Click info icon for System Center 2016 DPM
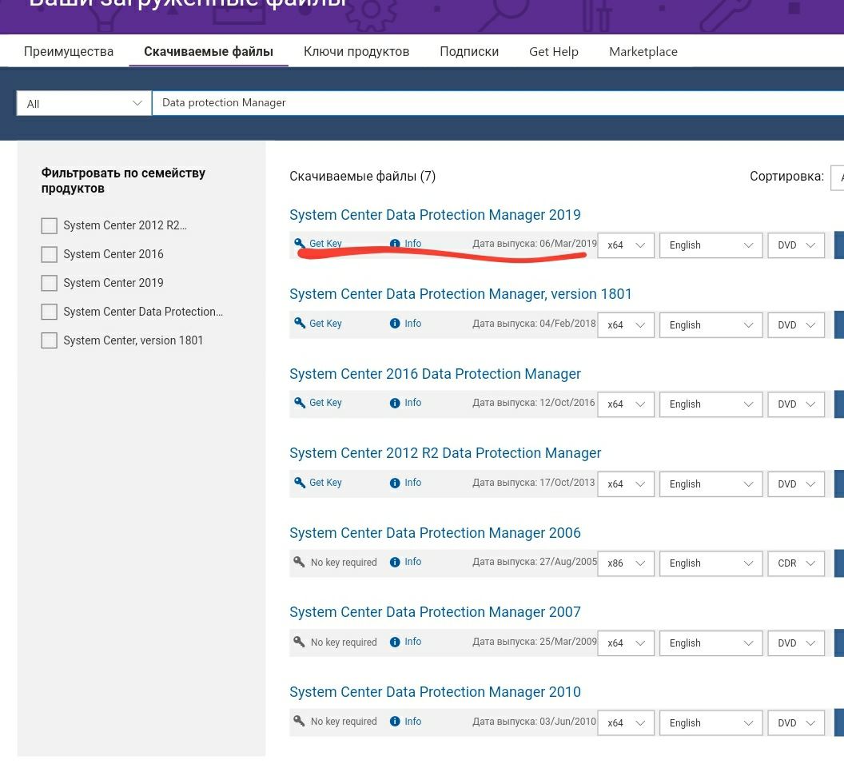Viewport: 844px width, 768px height. 395,403
